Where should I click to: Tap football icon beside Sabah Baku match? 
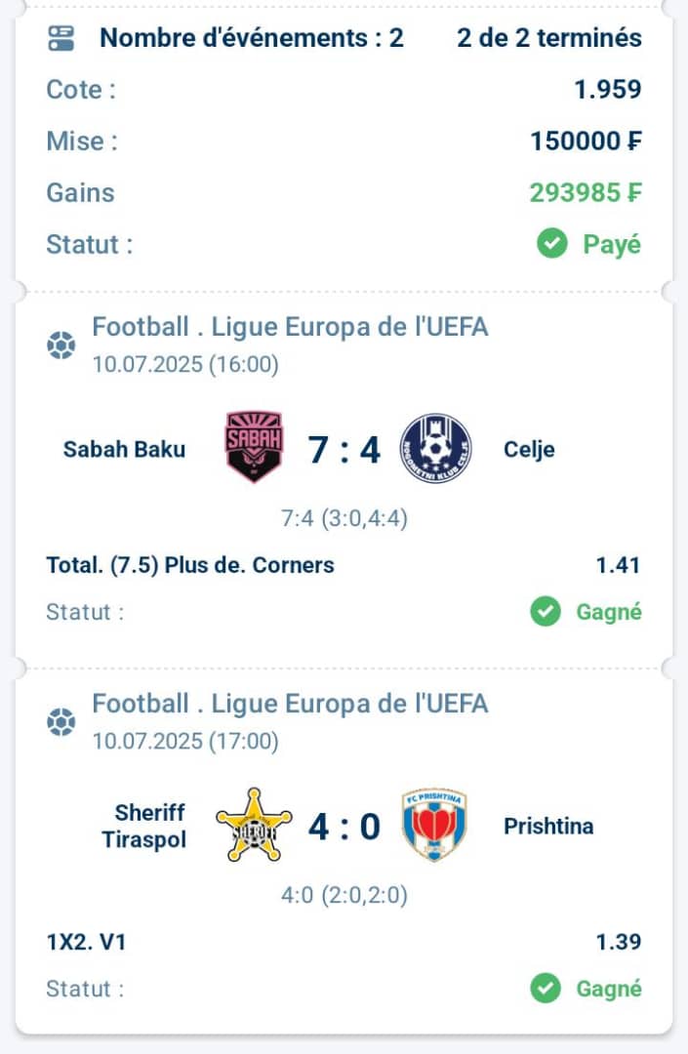61,345
